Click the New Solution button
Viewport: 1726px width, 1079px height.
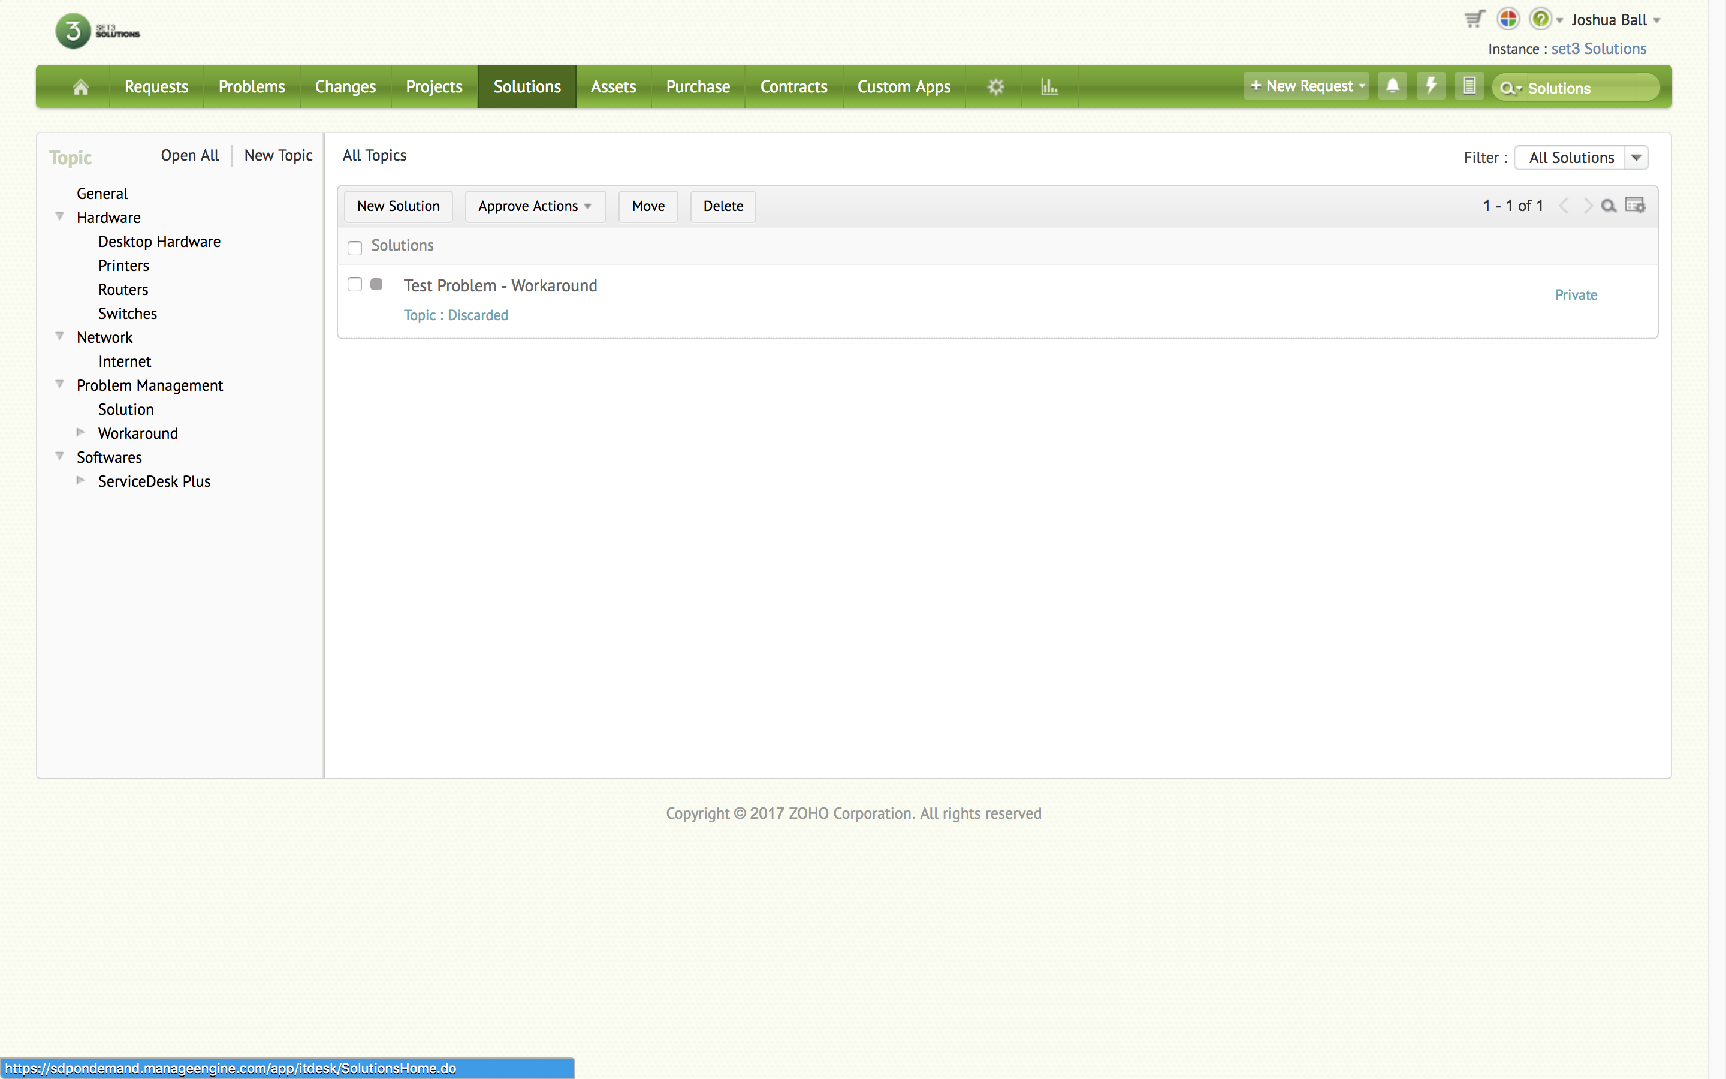pyautogui.click(x=398, y=206)
